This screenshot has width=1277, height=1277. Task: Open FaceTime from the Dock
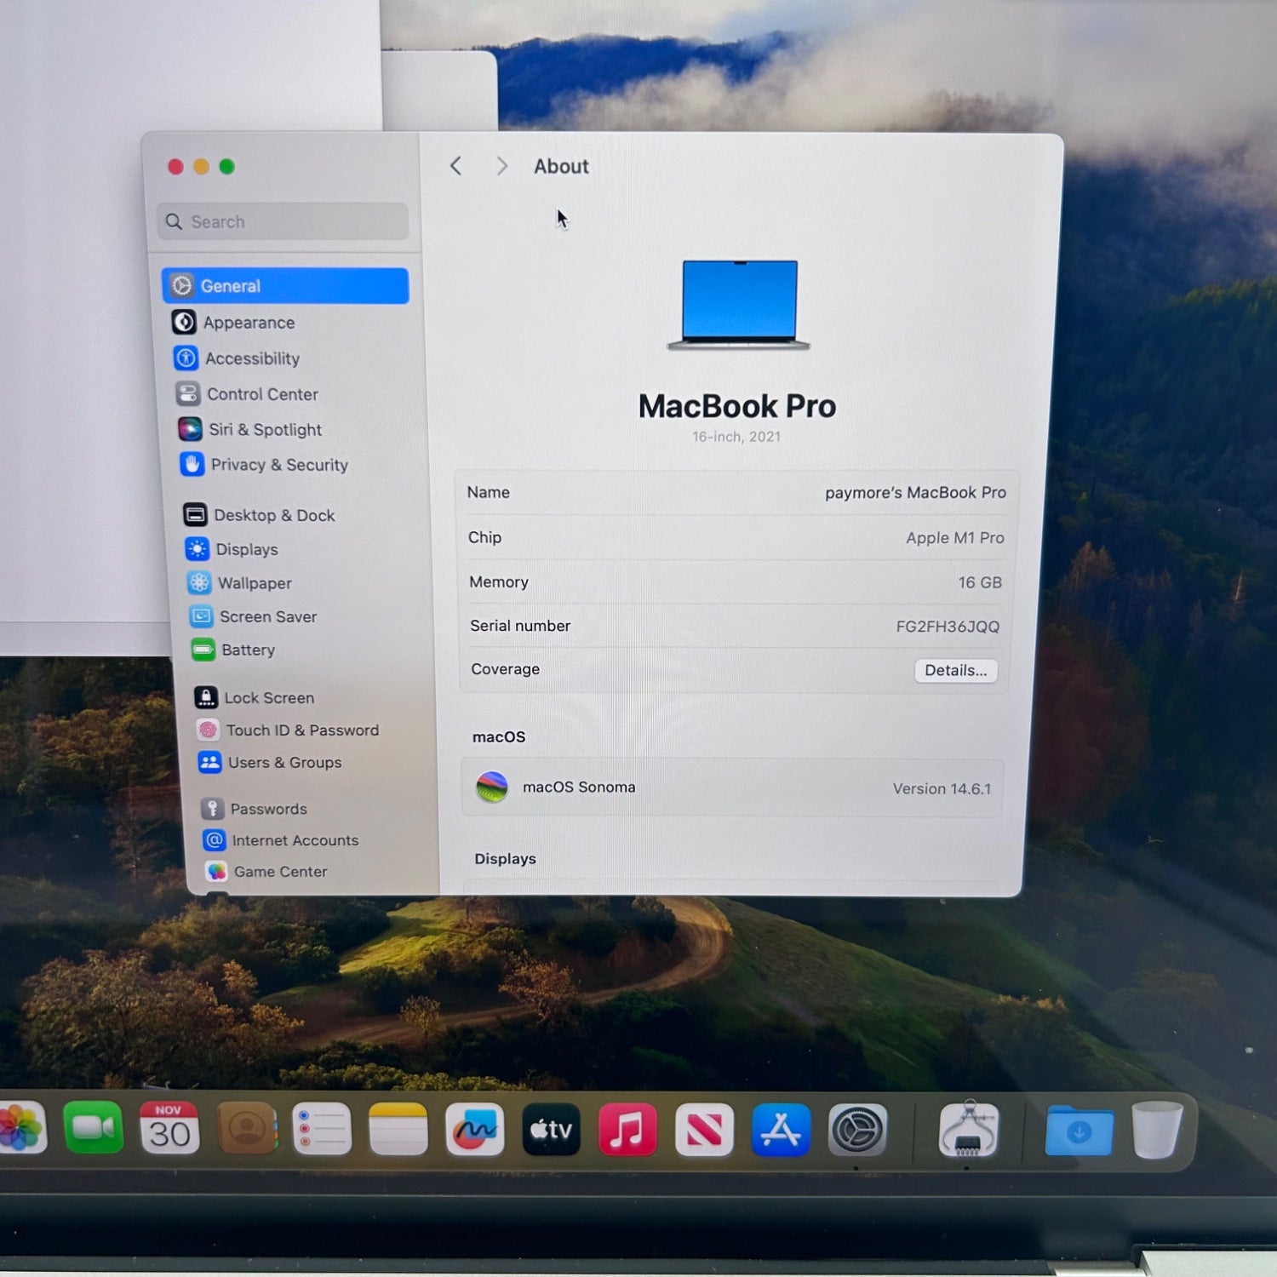(93, 1128)
